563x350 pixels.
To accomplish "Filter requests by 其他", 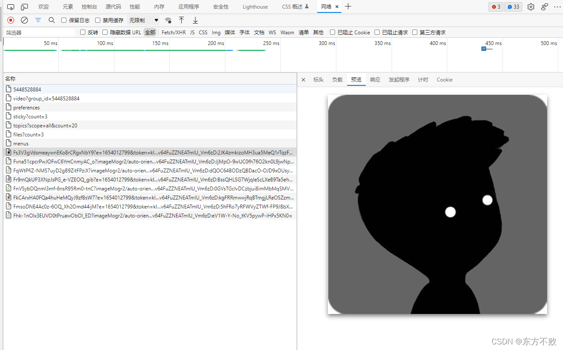I will (x=318, y=32).
